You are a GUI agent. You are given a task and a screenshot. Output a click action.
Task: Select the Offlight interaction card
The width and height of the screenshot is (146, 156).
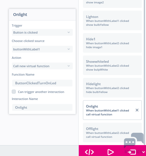click(112, 132)
